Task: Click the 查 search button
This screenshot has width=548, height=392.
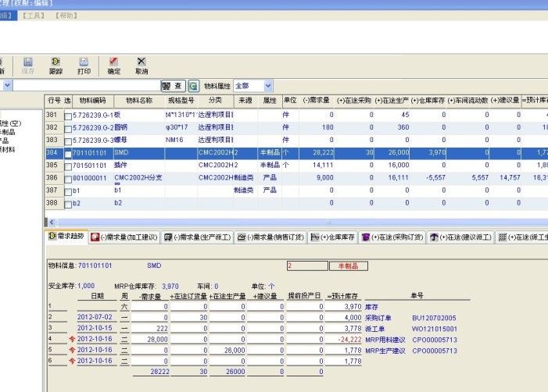Action: [x=174, y=86]
